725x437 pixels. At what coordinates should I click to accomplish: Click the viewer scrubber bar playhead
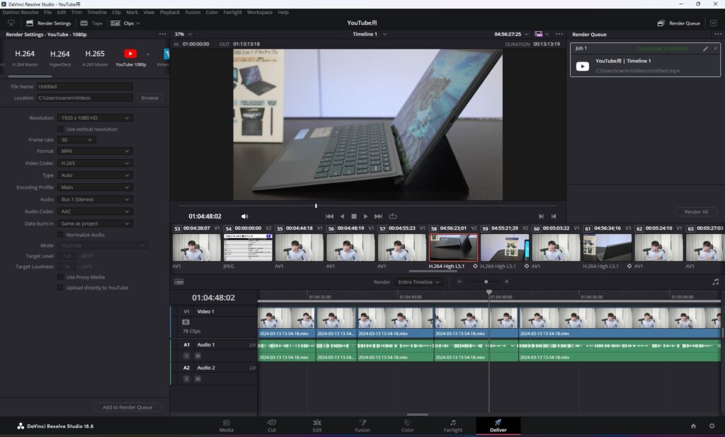(316, 206)
